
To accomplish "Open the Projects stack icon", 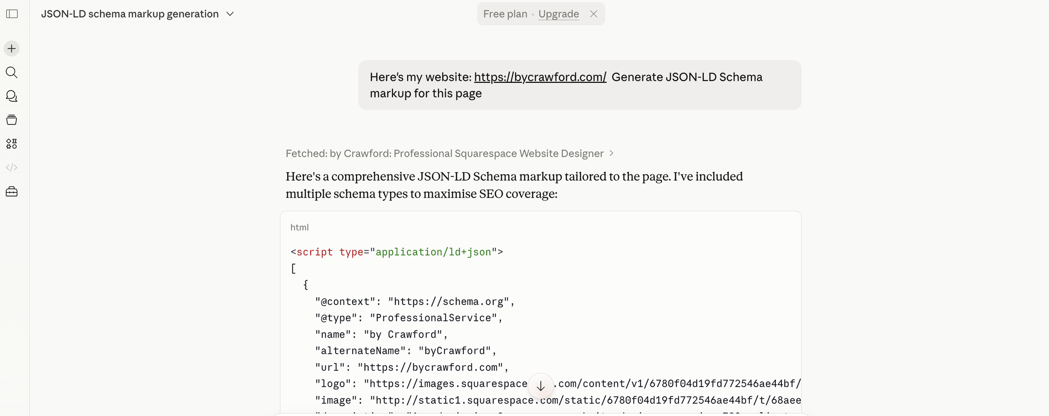I will coord(12,120).
